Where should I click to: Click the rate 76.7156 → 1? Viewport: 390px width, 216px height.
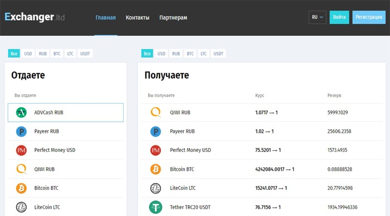coord(268,207)
